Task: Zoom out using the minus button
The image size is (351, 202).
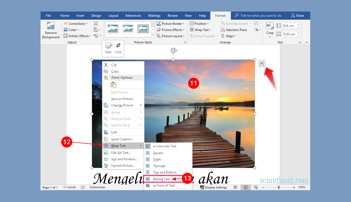Action: [x=263, y=187]
